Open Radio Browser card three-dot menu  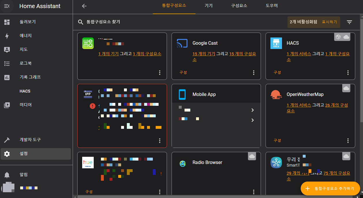[x=254, y=192]
